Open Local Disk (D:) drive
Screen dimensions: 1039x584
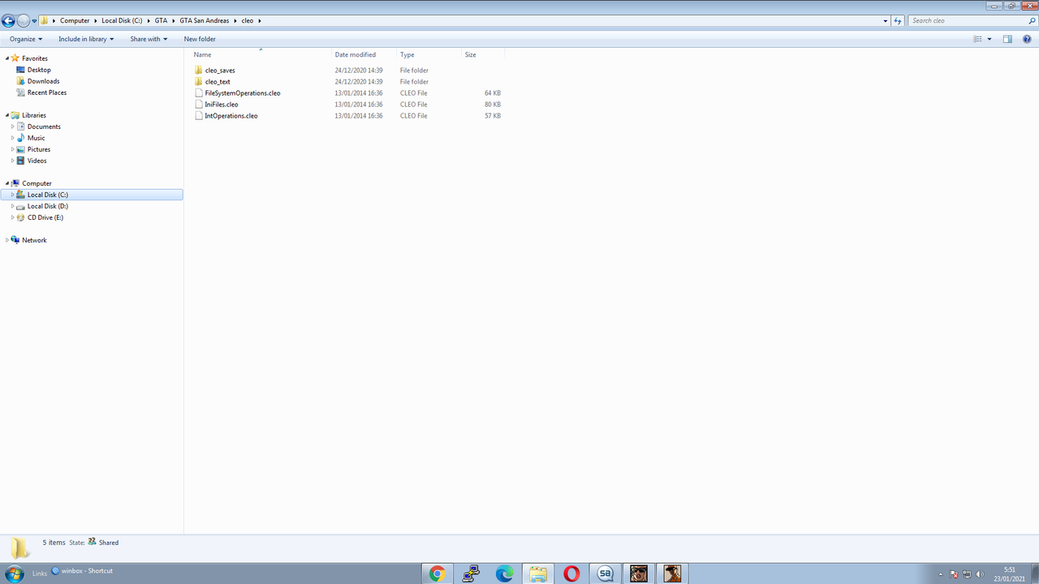tap(47, 206)
